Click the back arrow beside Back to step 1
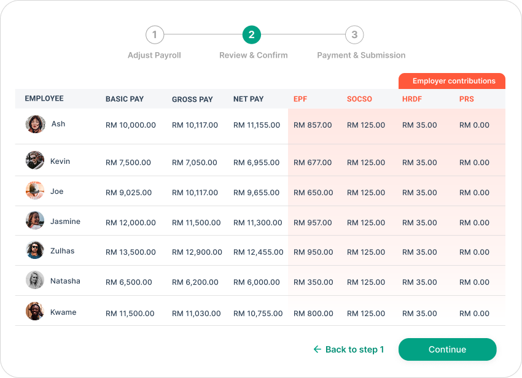 (x=317, y=349)
